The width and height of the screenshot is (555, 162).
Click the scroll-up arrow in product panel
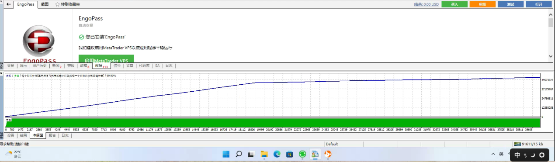pos(551,14)
